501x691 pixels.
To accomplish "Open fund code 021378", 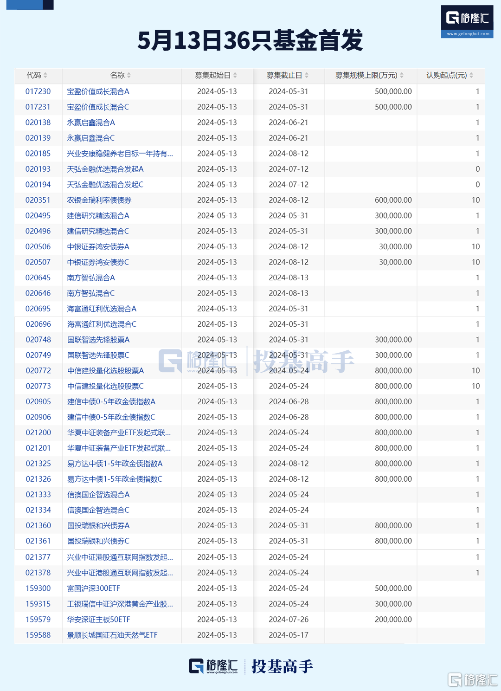I will coord(38,573).
